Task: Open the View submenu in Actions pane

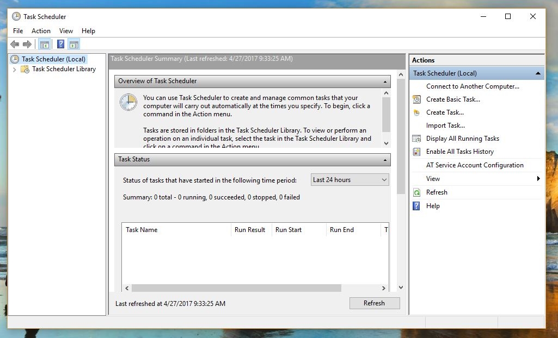Action: pyautogui.click(x=476, y=179)
